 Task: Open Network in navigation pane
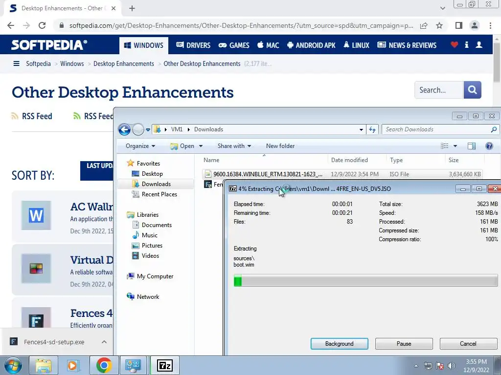click(148, 297)
